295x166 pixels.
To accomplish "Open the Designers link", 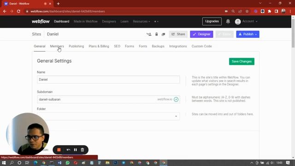I will (x=109, y=22).
